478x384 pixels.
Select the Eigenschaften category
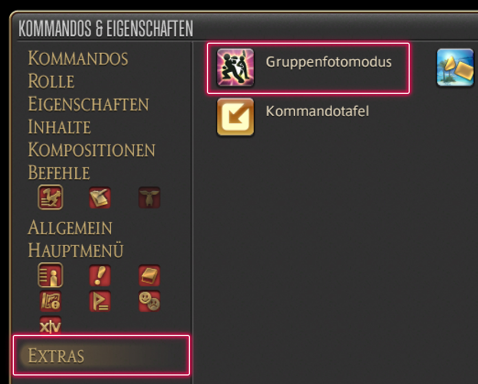[x=89, y=104]
